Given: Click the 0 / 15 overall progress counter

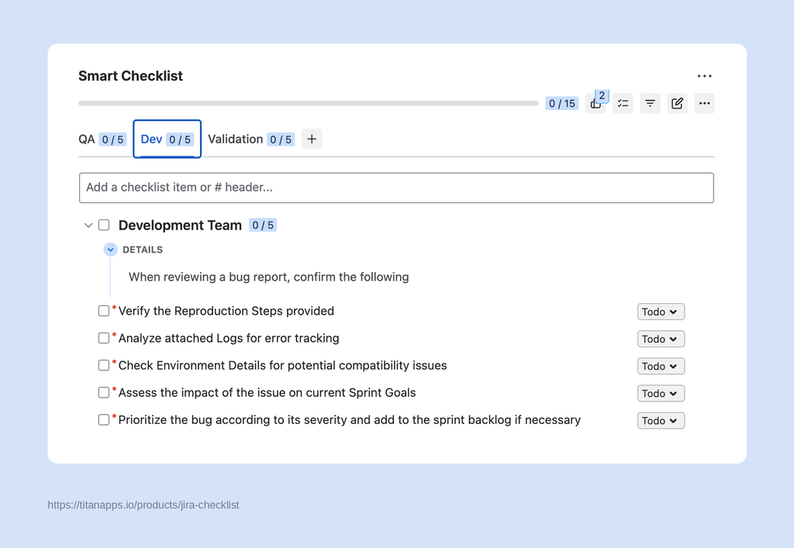Looking at the screenshot, I should pos(562,103).
